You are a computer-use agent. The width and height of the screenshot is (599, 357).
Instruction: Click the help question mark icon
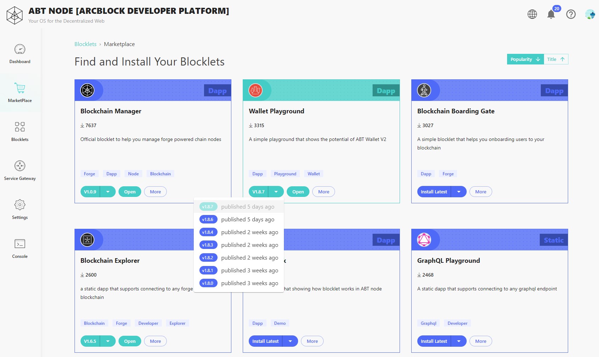[x=571, y=15]
